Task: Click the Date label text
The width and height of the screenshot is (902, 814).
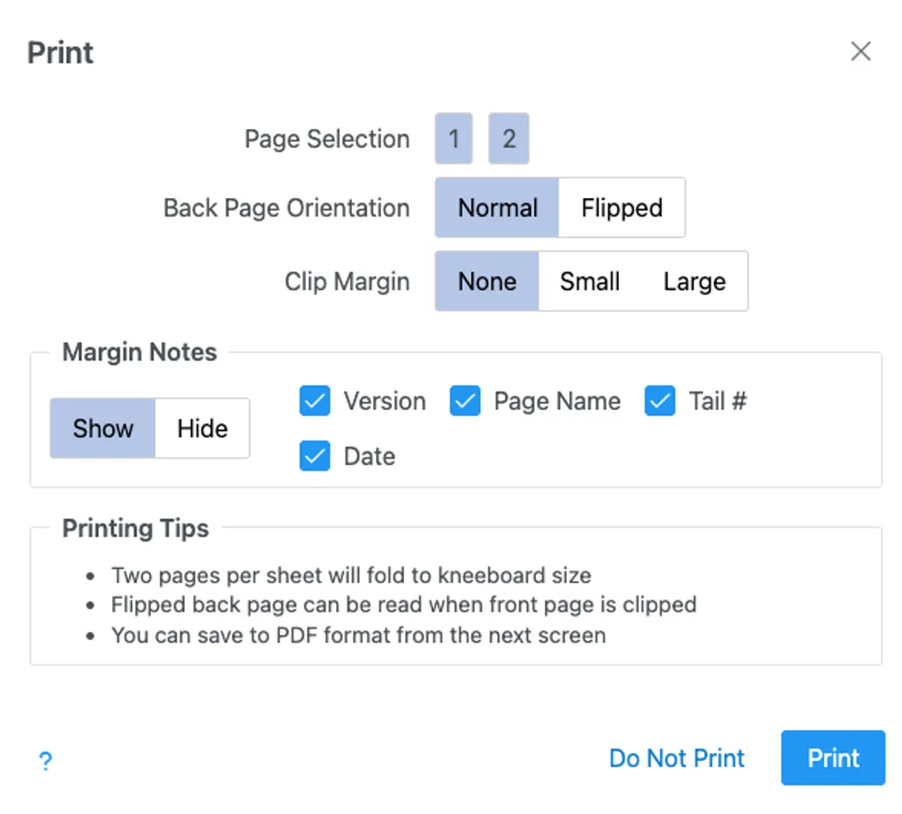Action: pos(369,456)
